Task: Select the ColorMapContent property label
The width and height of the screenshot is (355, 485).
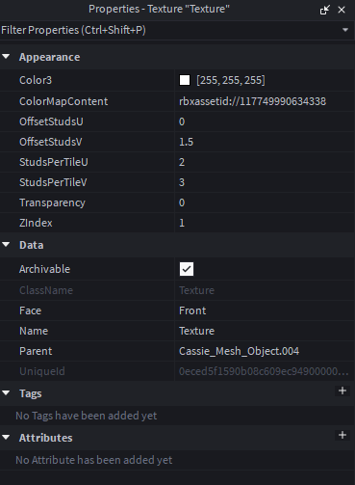Action: point(63,101)
